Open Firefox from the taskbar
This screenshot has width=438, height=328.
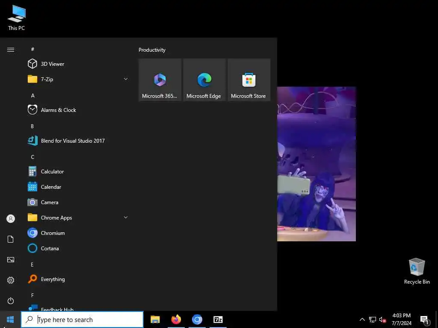176,319
